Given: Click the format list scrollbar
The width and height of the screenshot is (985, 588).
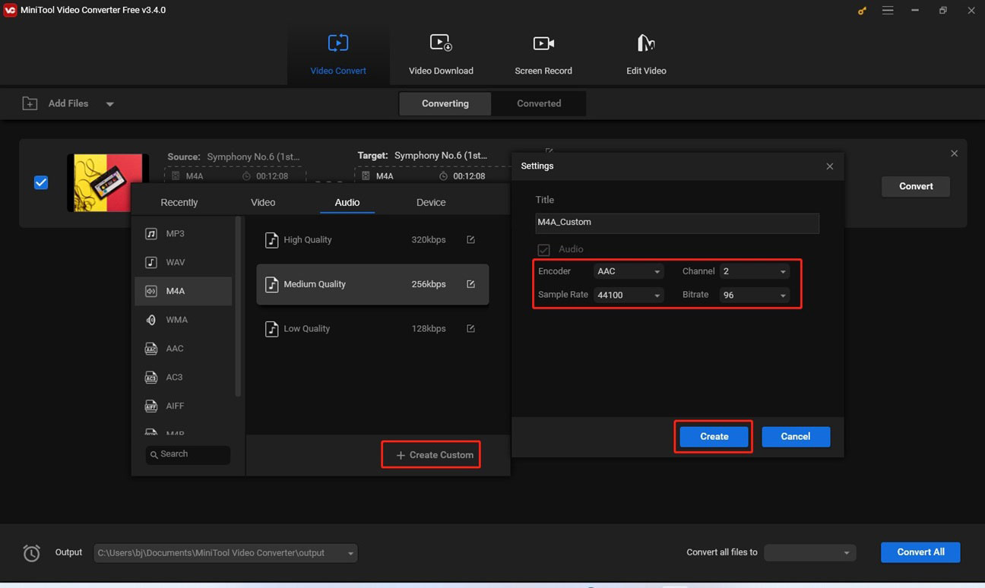Looking at the screenshot, I should tap(238, 307).
